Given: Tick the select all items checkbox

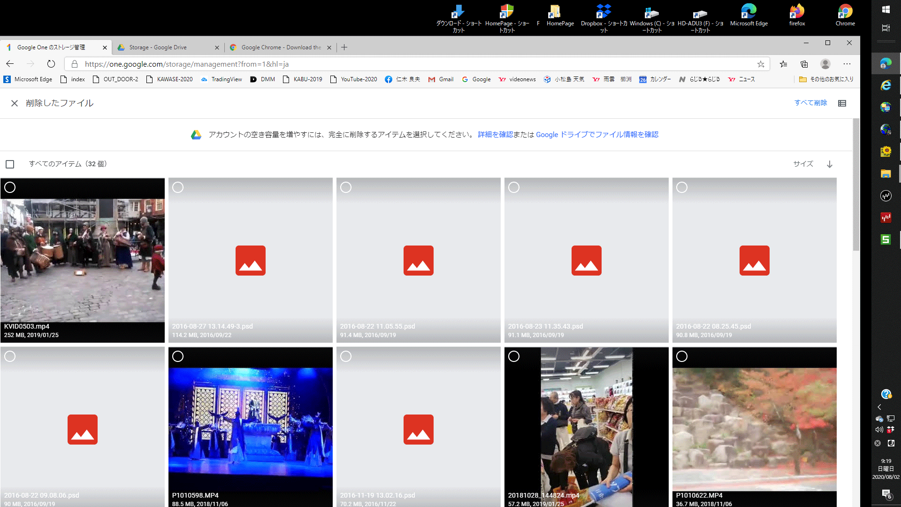Looking at the screenshot, I should click(10, 164).
